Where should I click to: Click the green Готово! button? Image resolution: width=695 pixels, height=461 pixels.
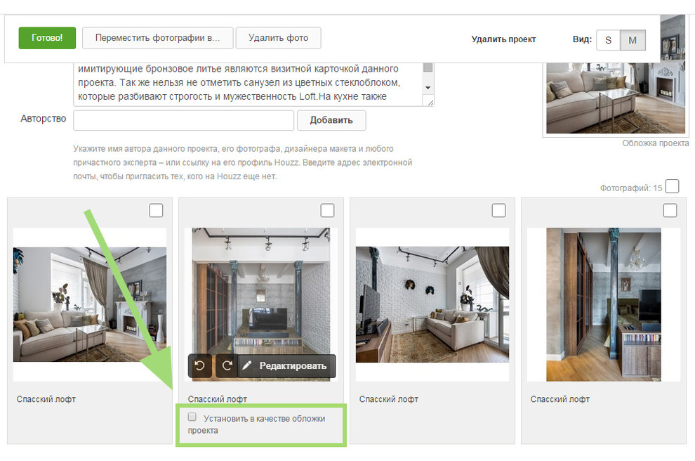46,38
